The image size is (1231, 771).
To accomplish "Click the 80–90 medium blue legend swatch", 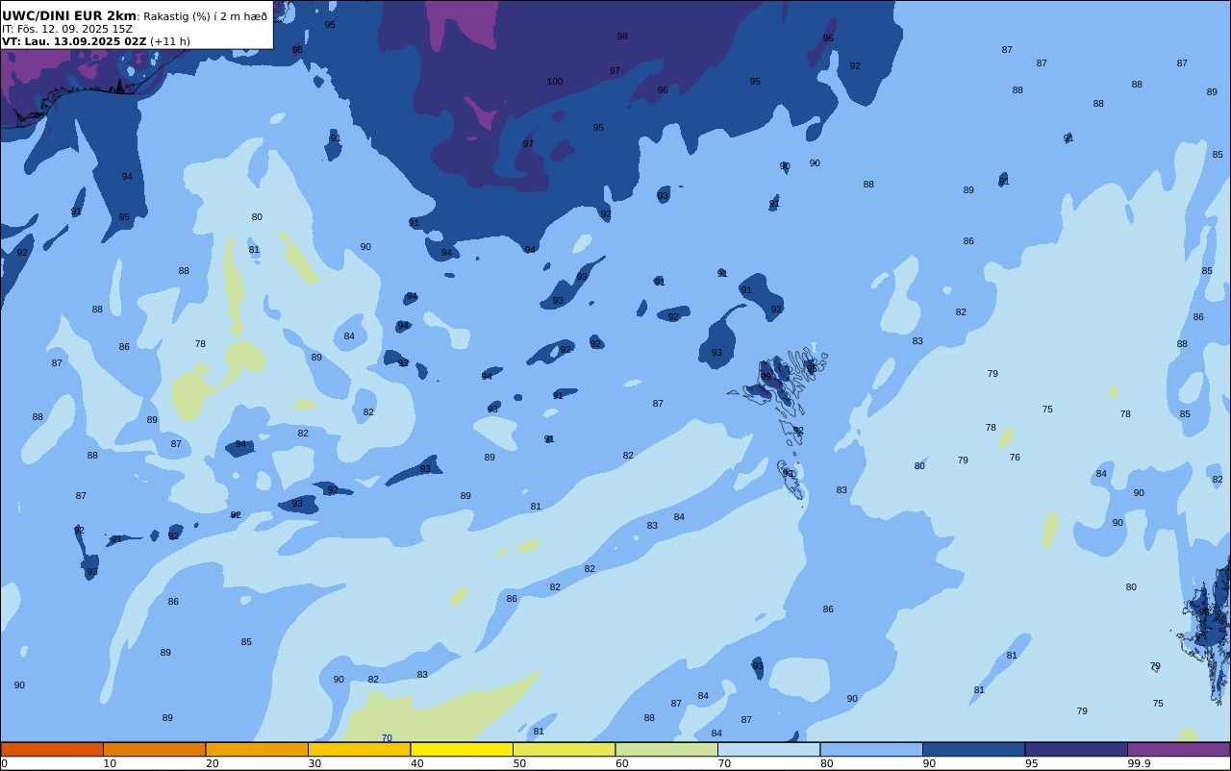I will coord(871,749).
